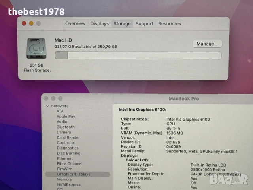Select Apple Pay in the sidebar
Image resolution: width=253 pixels, height=190 pixels.
pyautogui.click(x=66, y=116)
